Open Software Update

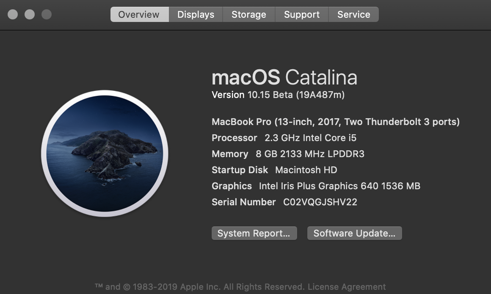point(354,233)
